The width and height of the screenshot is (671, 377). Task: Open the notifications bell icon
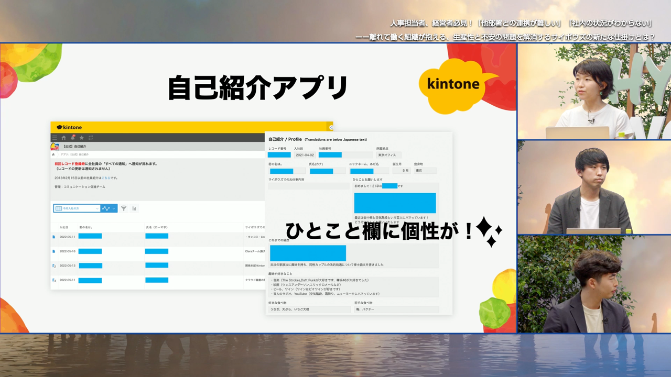[72, 138]
